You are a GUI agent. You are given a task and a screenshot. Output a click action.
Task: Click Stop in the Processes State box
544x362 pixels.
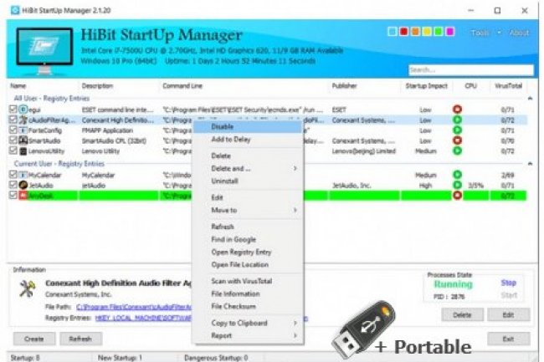(509, 283)
